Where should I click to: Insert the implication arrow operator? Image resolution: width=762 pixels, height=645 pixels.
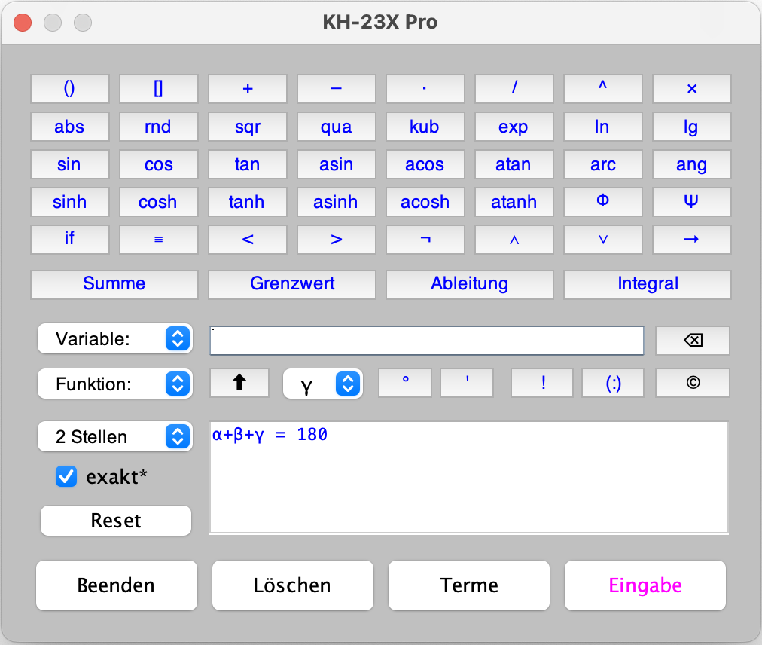[691, 240]
